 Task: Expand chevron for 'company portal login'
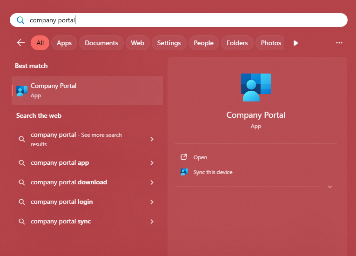152,202
